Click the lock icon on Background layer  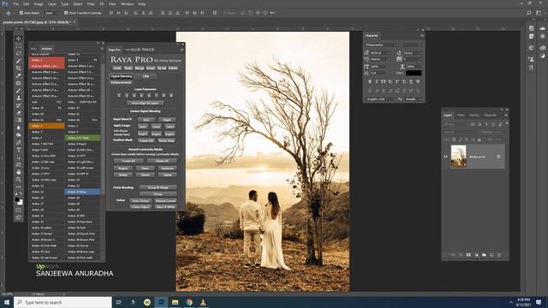tap(498, 157)
